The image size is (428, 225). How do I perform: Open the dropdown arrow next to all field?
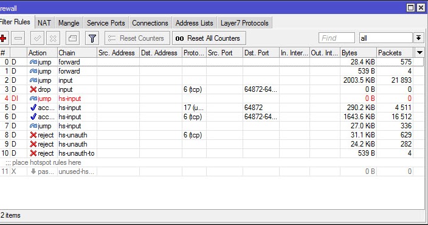click(419, 38)
